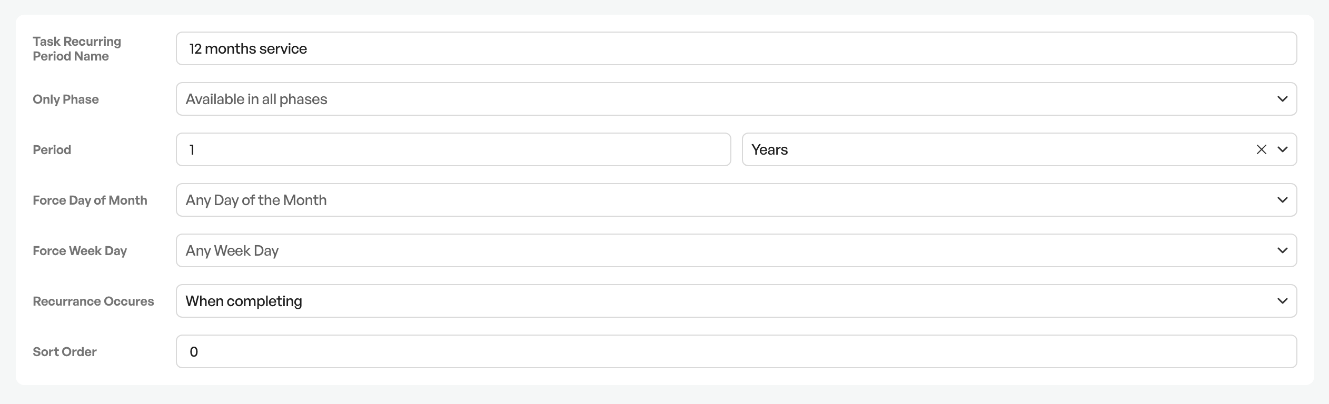1329x404 pixels.
Task: Click into the Period number field
Action: click(453, 149)
